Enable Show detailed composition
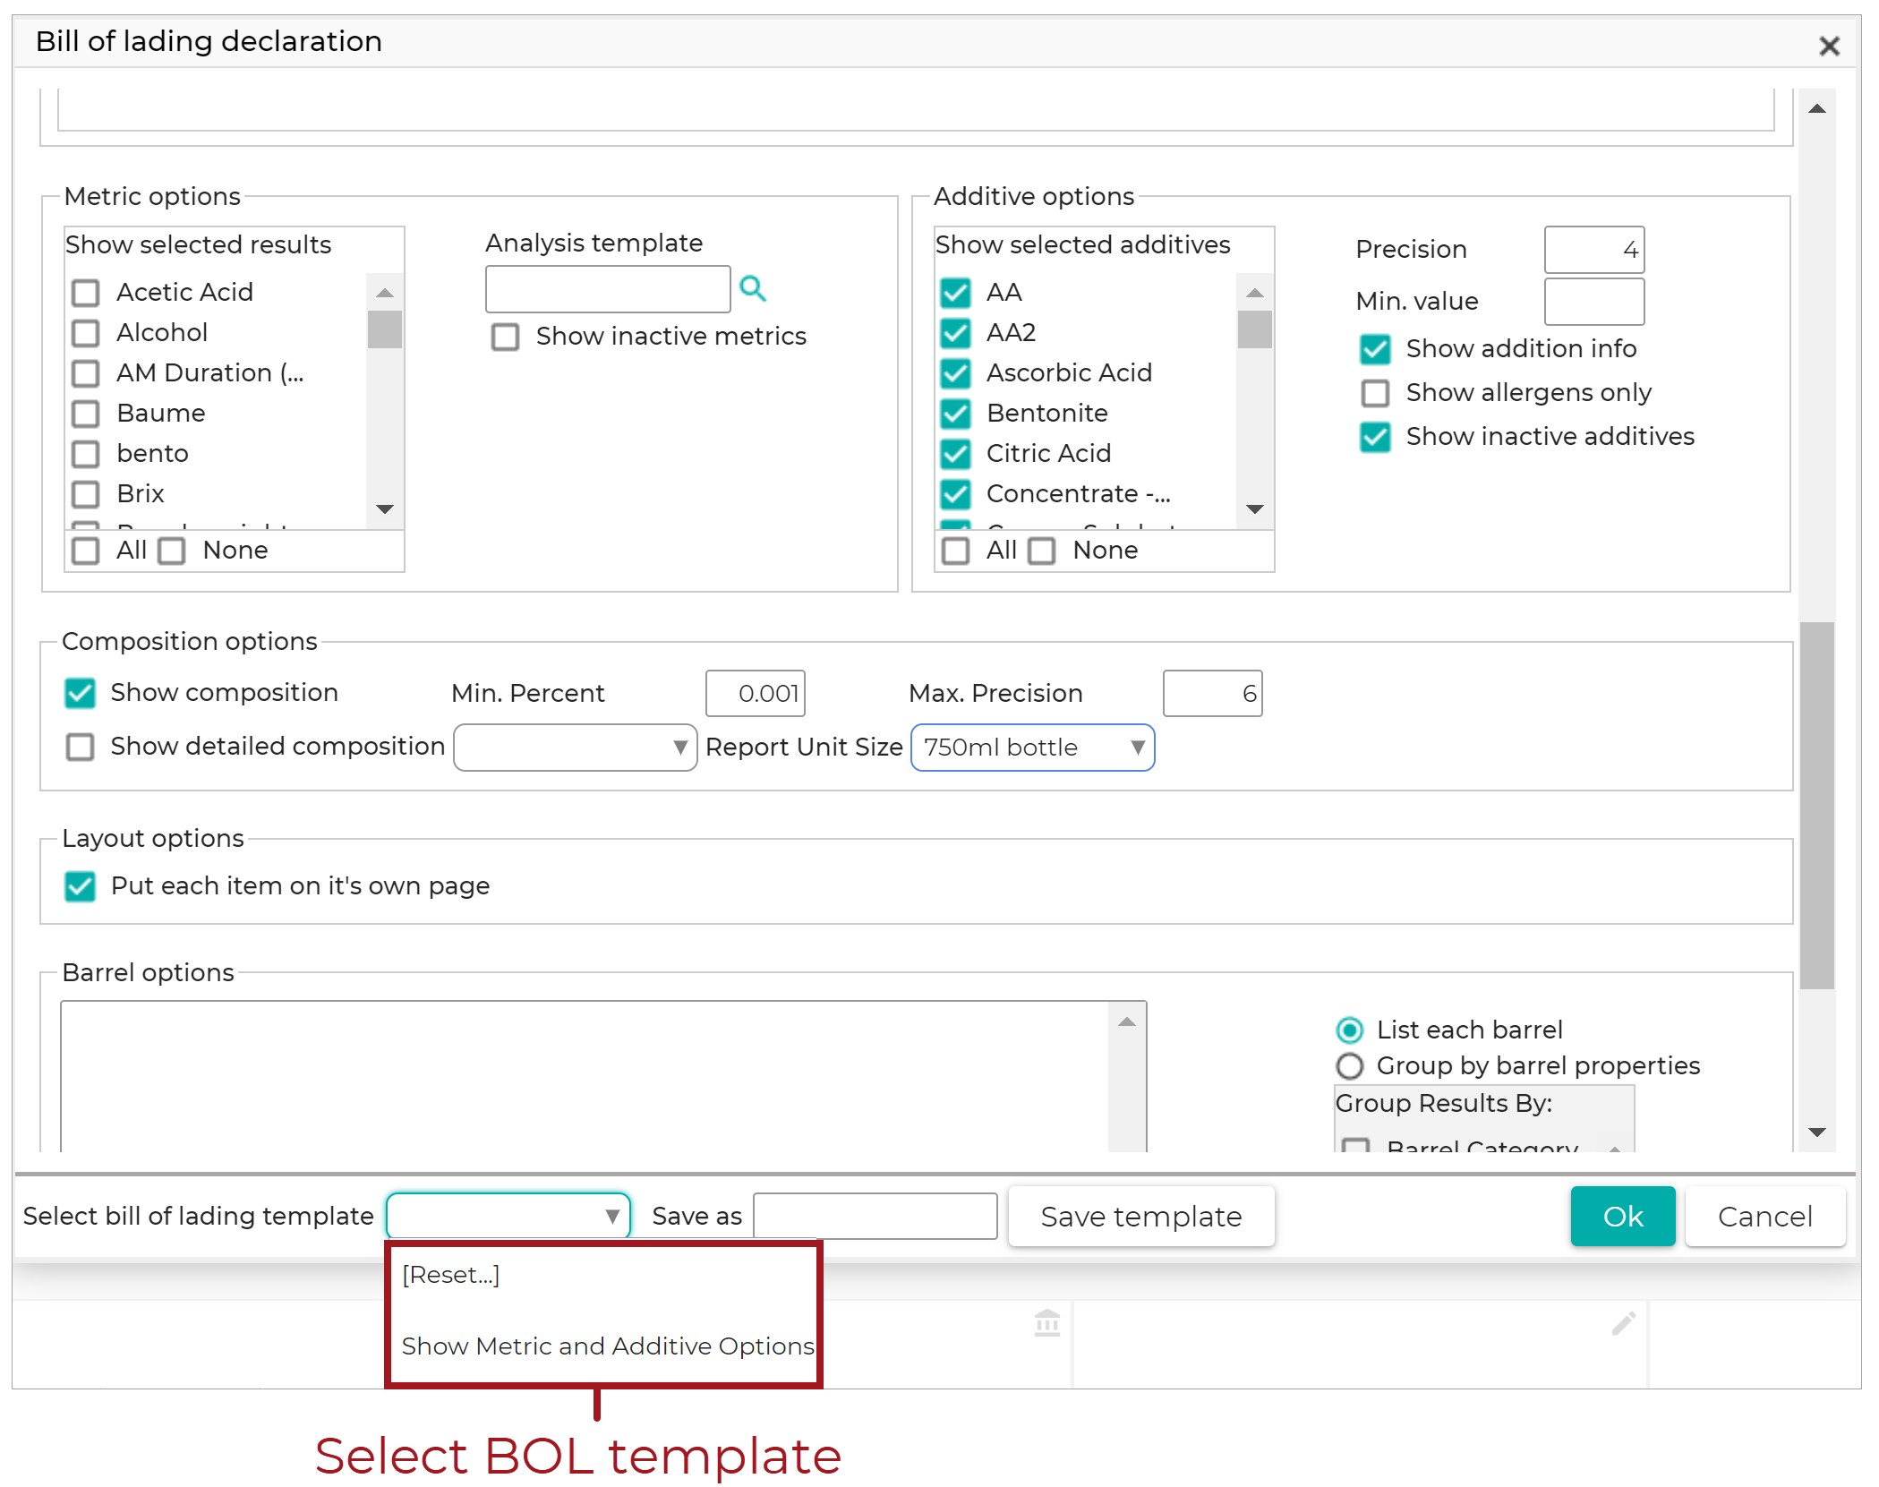The height and width of the screenshot is (1487, 1879). tap(81, 747)
